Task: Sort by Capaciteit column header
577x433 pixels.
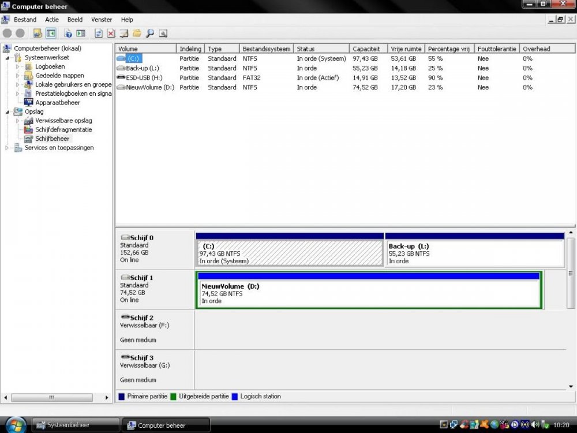Action: (366, 49)
